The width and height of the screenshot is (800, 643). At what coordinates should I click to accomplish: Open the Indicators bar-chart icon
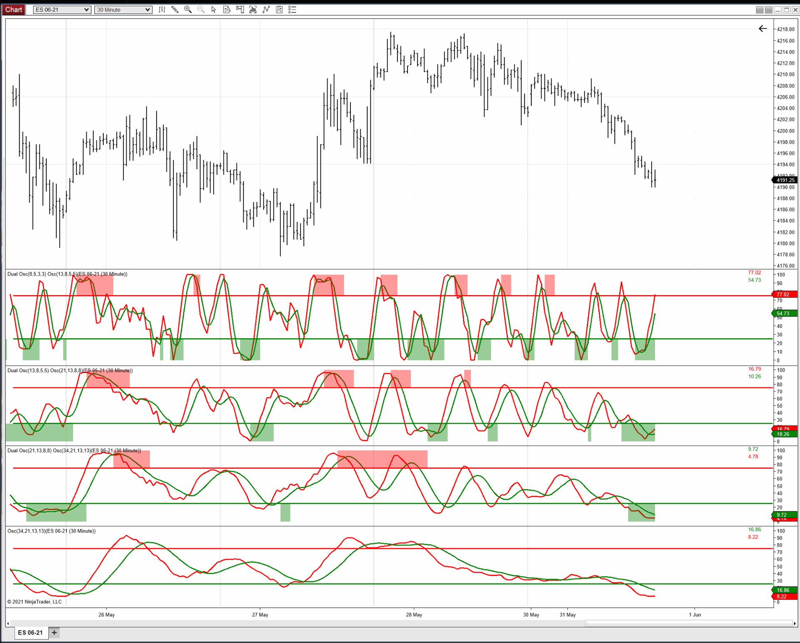click(253, 9)
